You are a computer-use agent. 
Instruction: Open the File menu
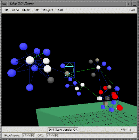click(6, 10)
